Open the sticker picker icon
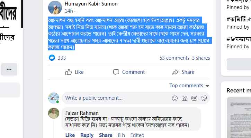The height and width of the screenshot is (138, 251). 204,98
